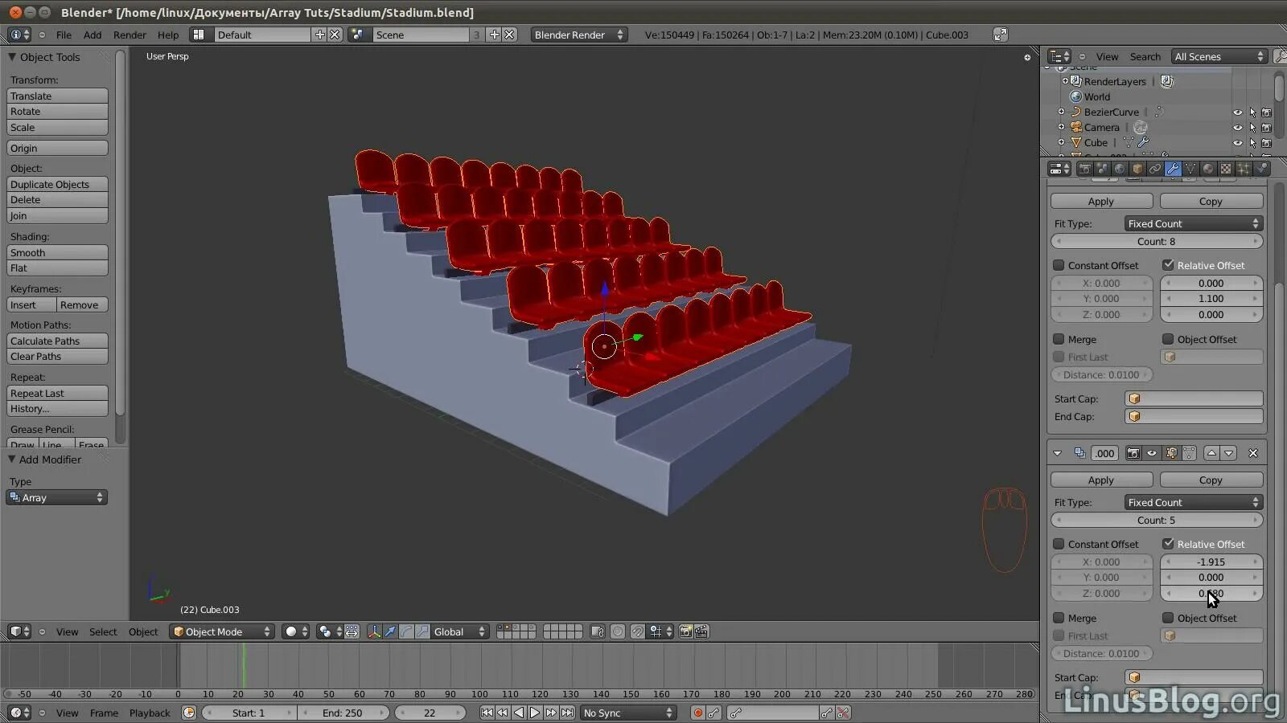This screenshot has width=1287, height=723.
Task: Open the All Scenes outliner dropdown
Action: point(1219,56)
